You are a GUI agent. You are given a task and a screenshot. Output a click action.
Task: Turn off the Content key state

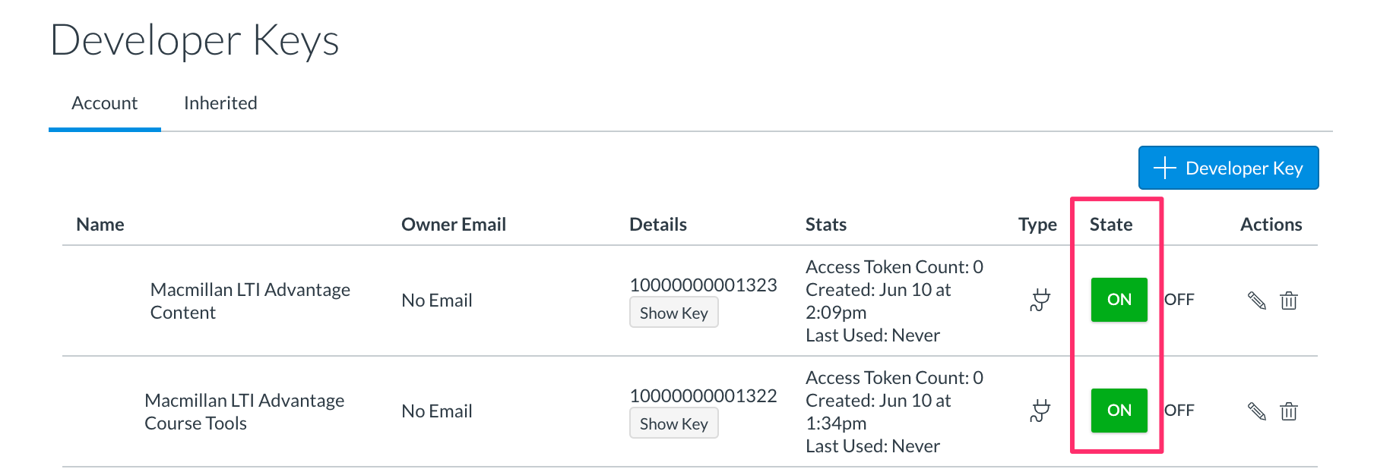point(1179,299)
